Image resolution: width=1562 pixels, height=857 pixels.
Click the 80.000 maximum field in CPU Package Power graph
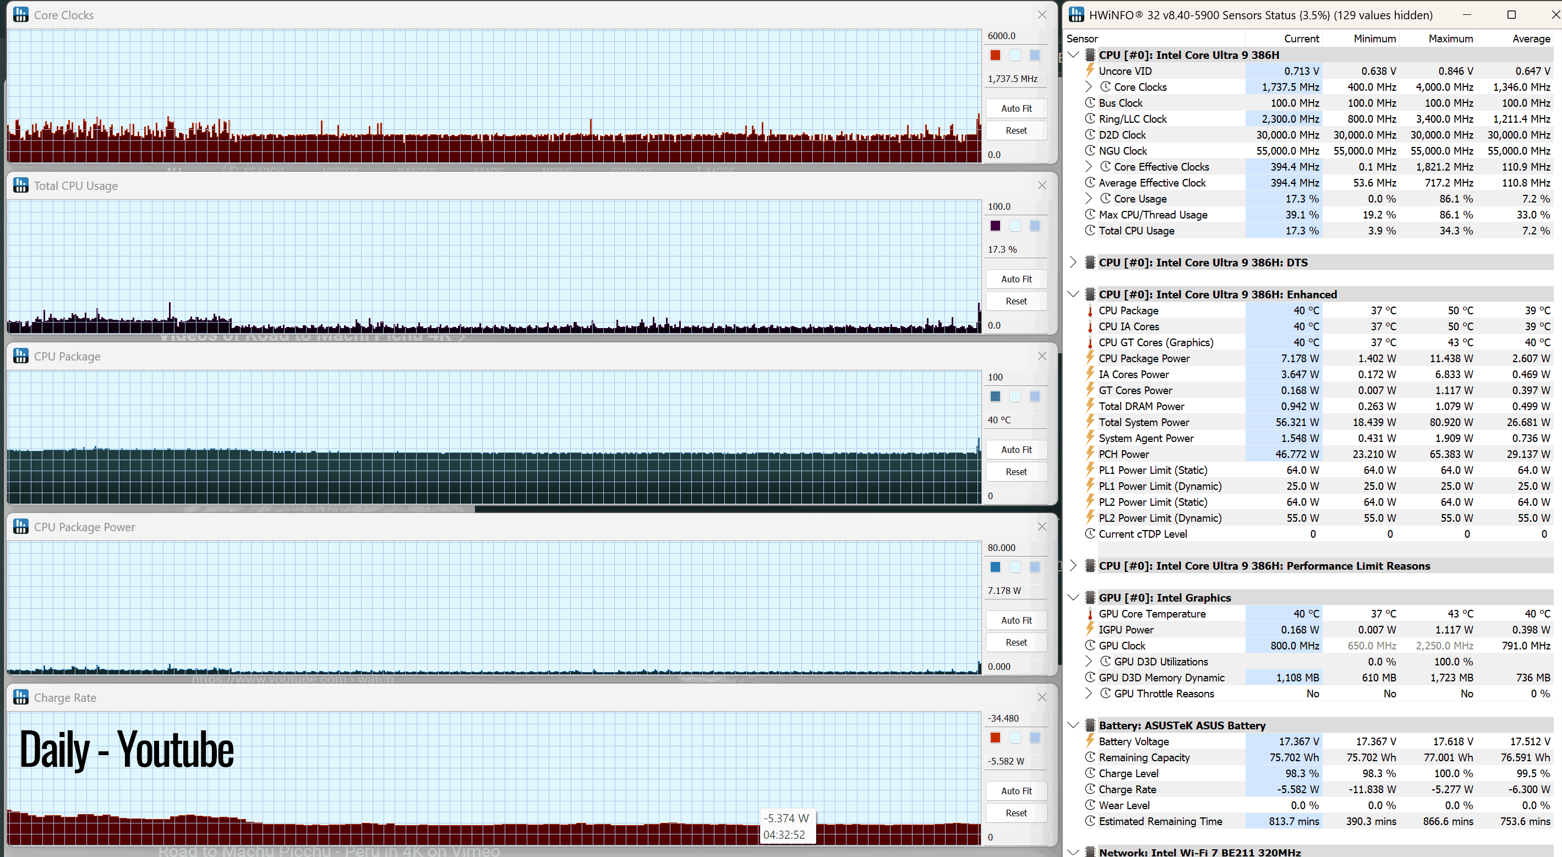(1016, 548)
